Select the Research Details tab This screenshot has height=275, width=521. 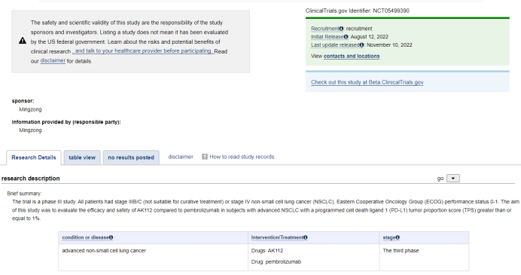click(x=34, y=157)
